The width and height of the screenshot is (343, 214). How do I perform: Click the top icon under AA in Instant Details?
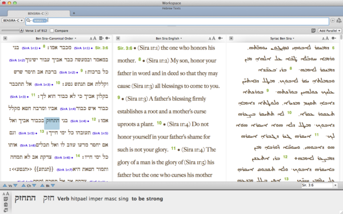(6, 199)
